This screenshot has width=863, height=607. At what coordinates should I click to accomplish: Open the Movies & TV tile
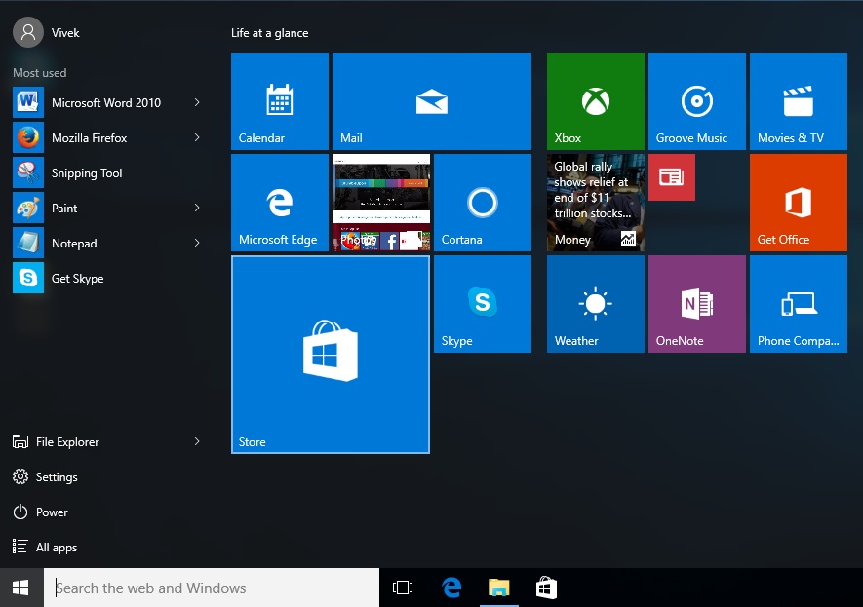(x=798, y=100)
